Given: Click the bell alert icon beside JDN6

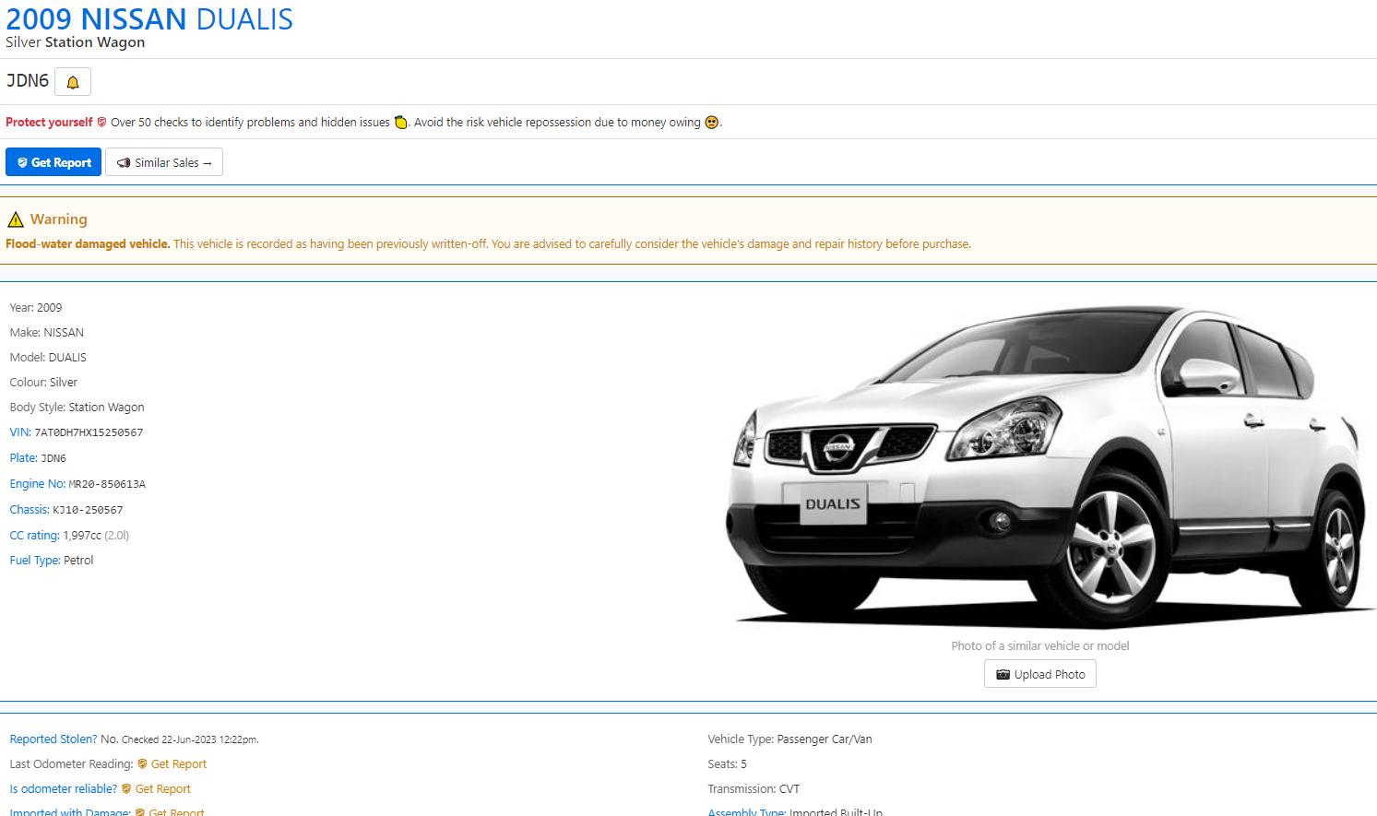Looking at the screenshot, I should (73, 82).
